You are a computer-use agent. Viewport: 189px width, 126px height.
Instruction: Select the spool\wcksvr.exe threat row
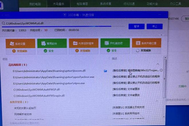(54, 77)
